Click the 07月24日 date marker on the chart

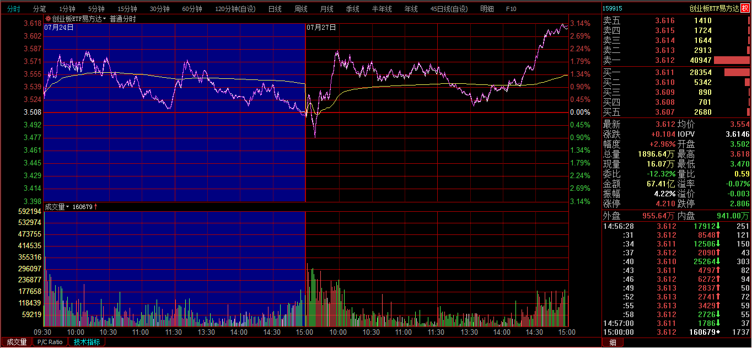tap(59, 27)
